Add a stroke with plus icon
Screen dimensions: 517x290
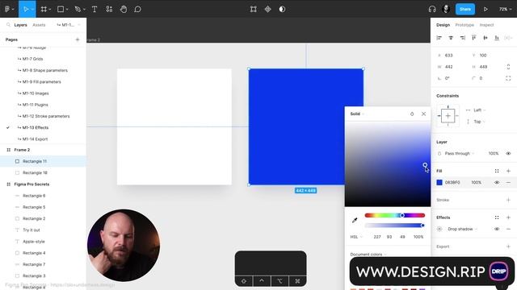point(508,200)
